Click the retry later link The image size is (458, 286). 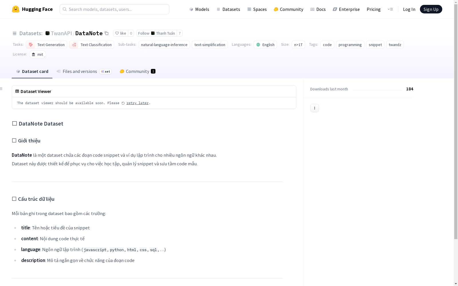click(x=137, y=103)
